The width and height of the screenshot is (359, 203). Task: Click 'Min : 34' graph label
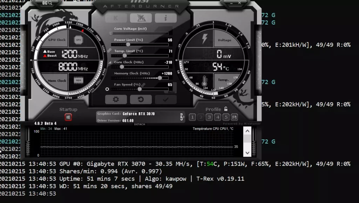[46, 129]
